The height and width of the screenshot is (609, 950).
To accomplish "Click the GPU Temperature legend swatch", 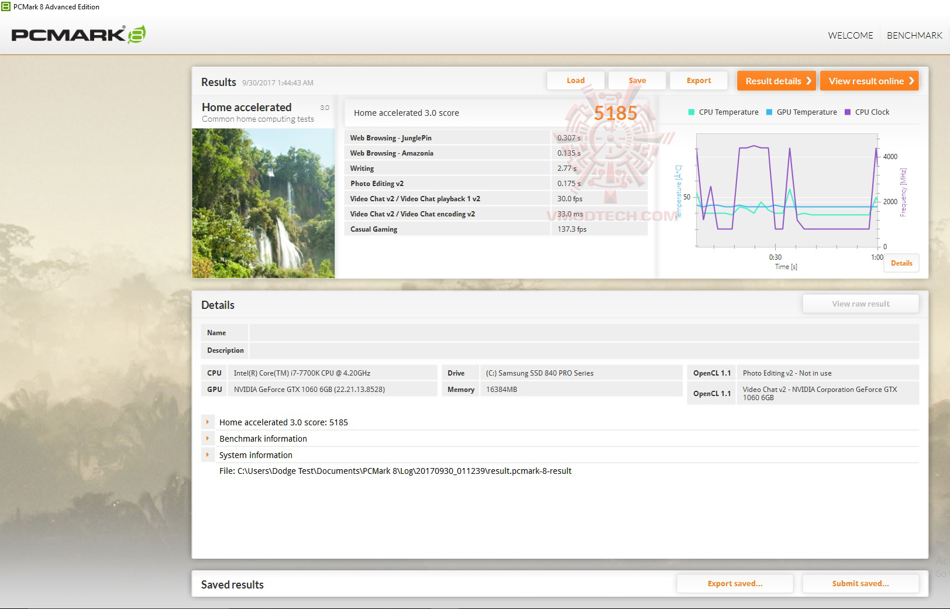I will click(x=769, y=112).
